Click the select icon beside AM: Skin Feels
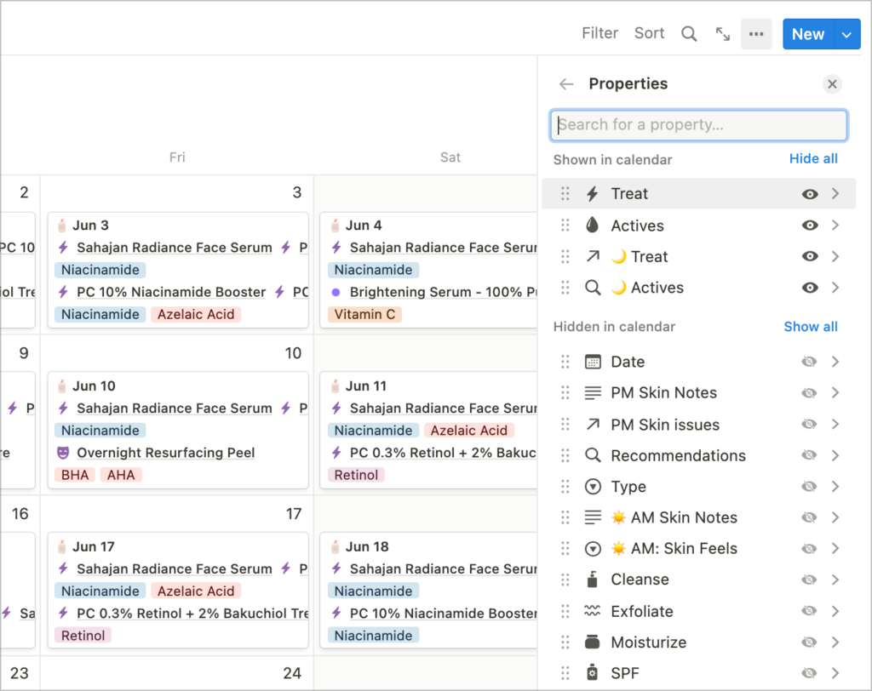The width and height of the screenshot is (872, 691). pyautogui.click(x=593, y=549)
